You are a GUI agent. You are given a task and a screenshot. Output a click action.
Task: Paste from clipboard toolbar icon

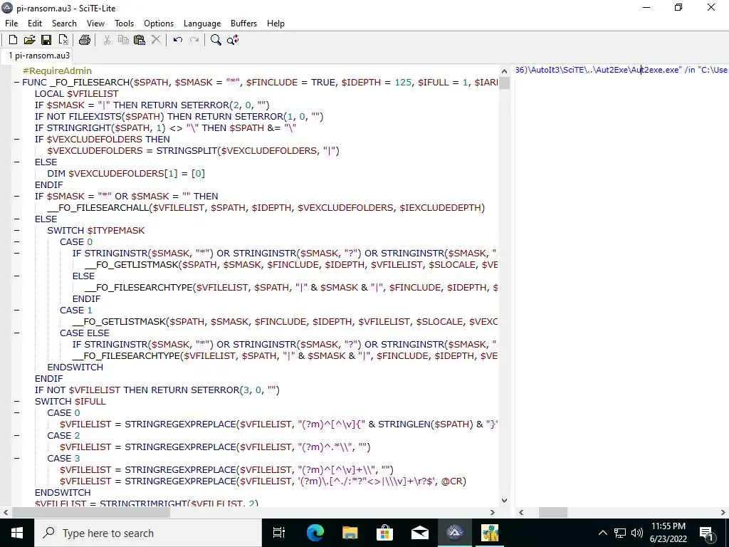(140, 40)
